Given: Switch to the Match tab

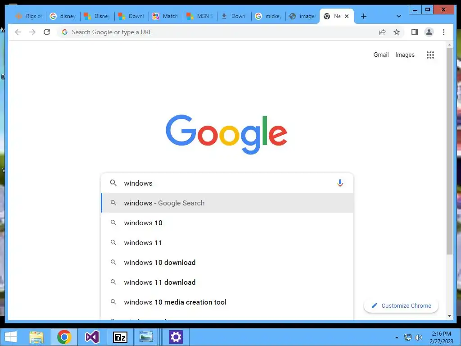Looking at the screenshot, I should click(165, 16).
